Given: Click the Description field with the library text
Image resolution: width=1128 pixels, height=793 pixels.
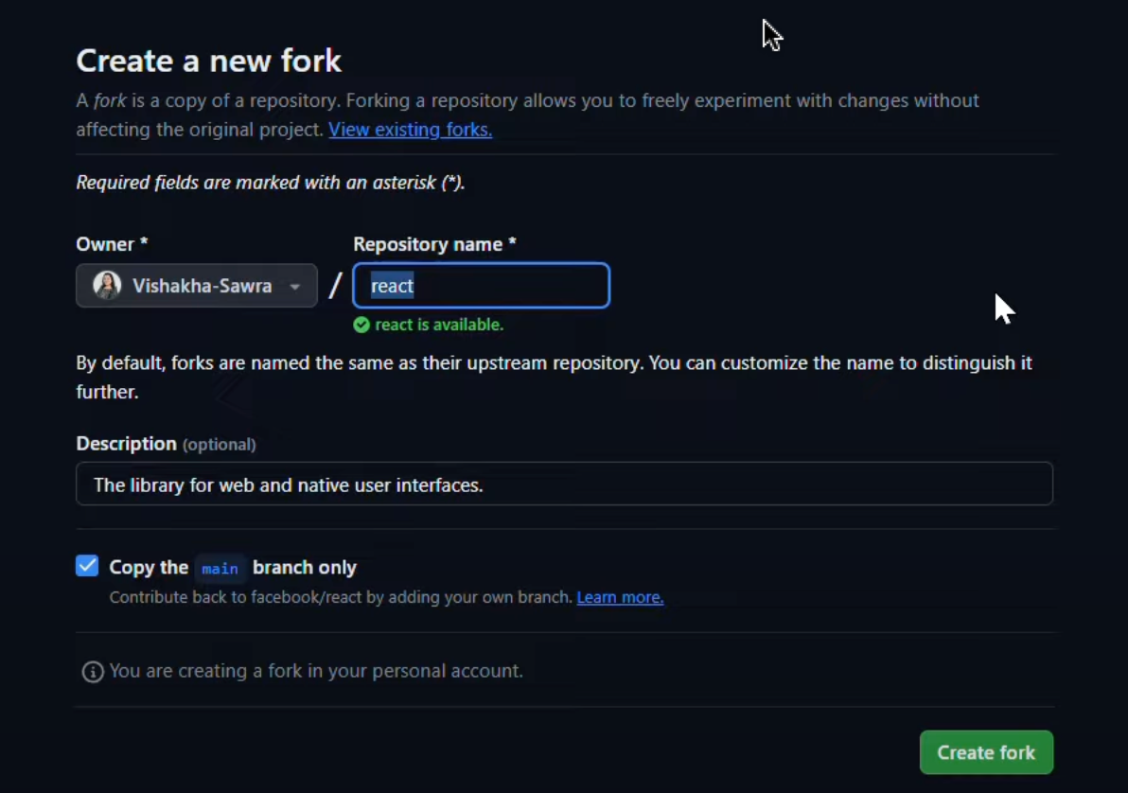Looking at the screenshot, I should click(x=564, y=484).
